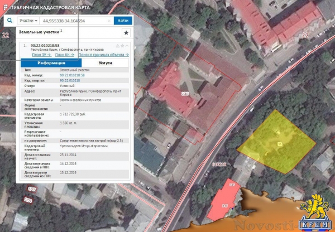This screenshot has height=232, width=335.
Task: Click the star favorites button
Action: [126, 33]
